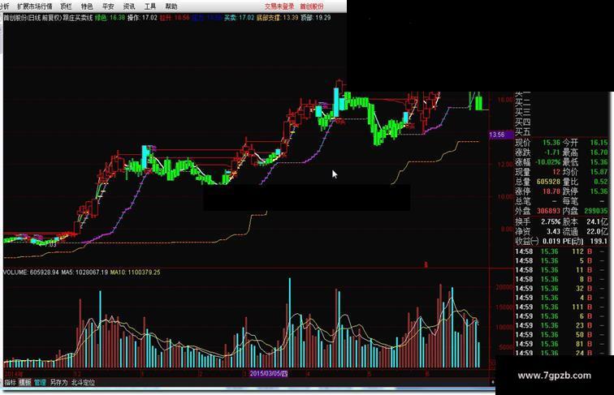Open the 顶栏 menu
The image size is (614, 395).
pos(66,6)
